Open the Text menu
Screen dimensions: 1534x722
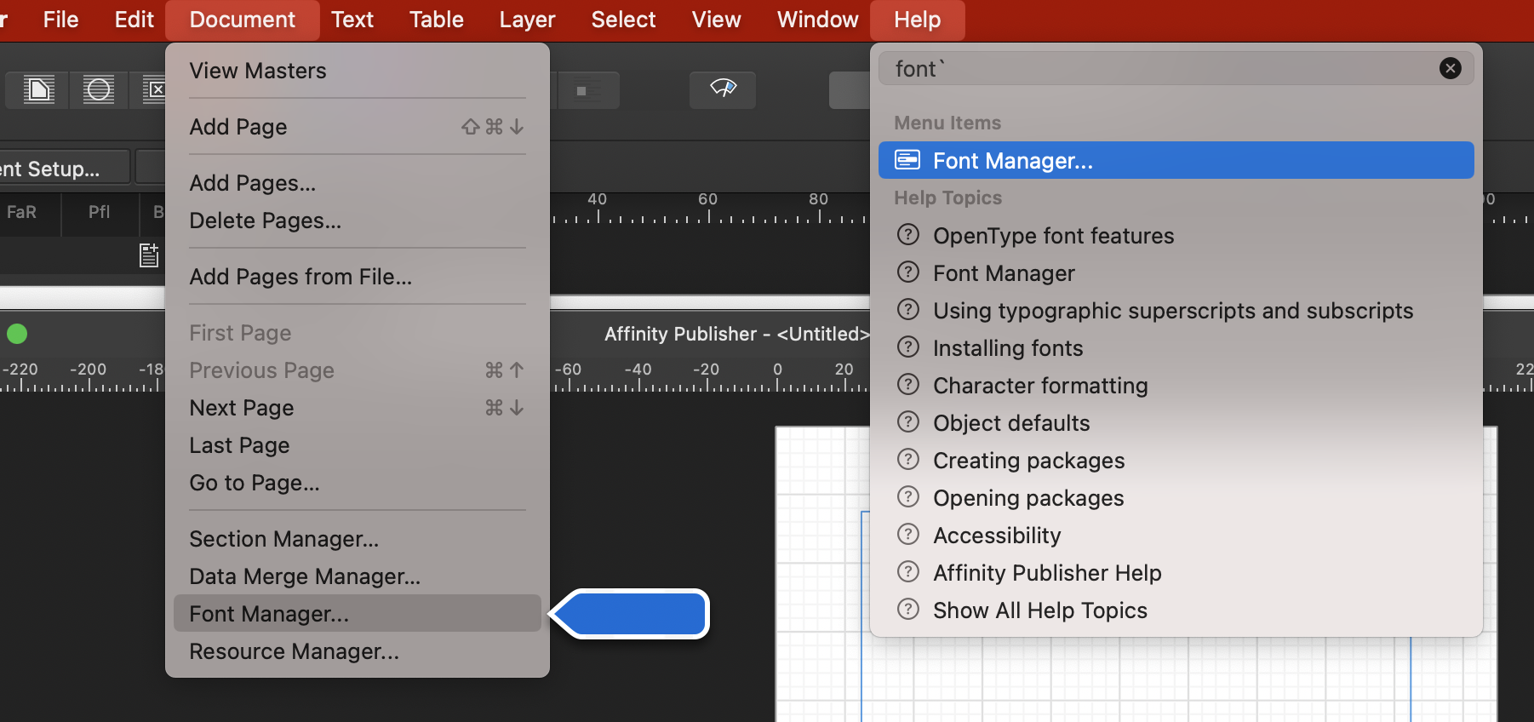point(352,20)
